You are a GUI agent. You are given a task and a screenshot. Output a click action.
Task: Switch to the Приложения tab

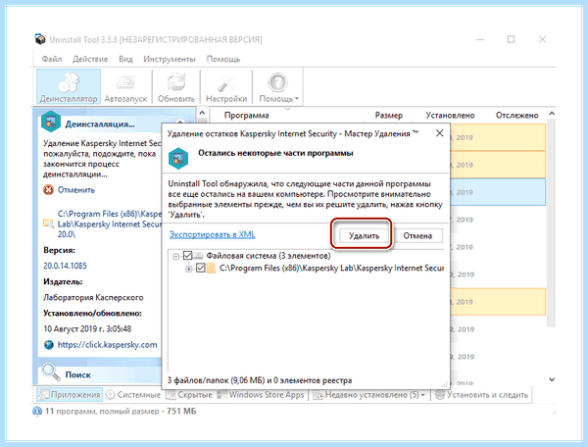(70, 395)
